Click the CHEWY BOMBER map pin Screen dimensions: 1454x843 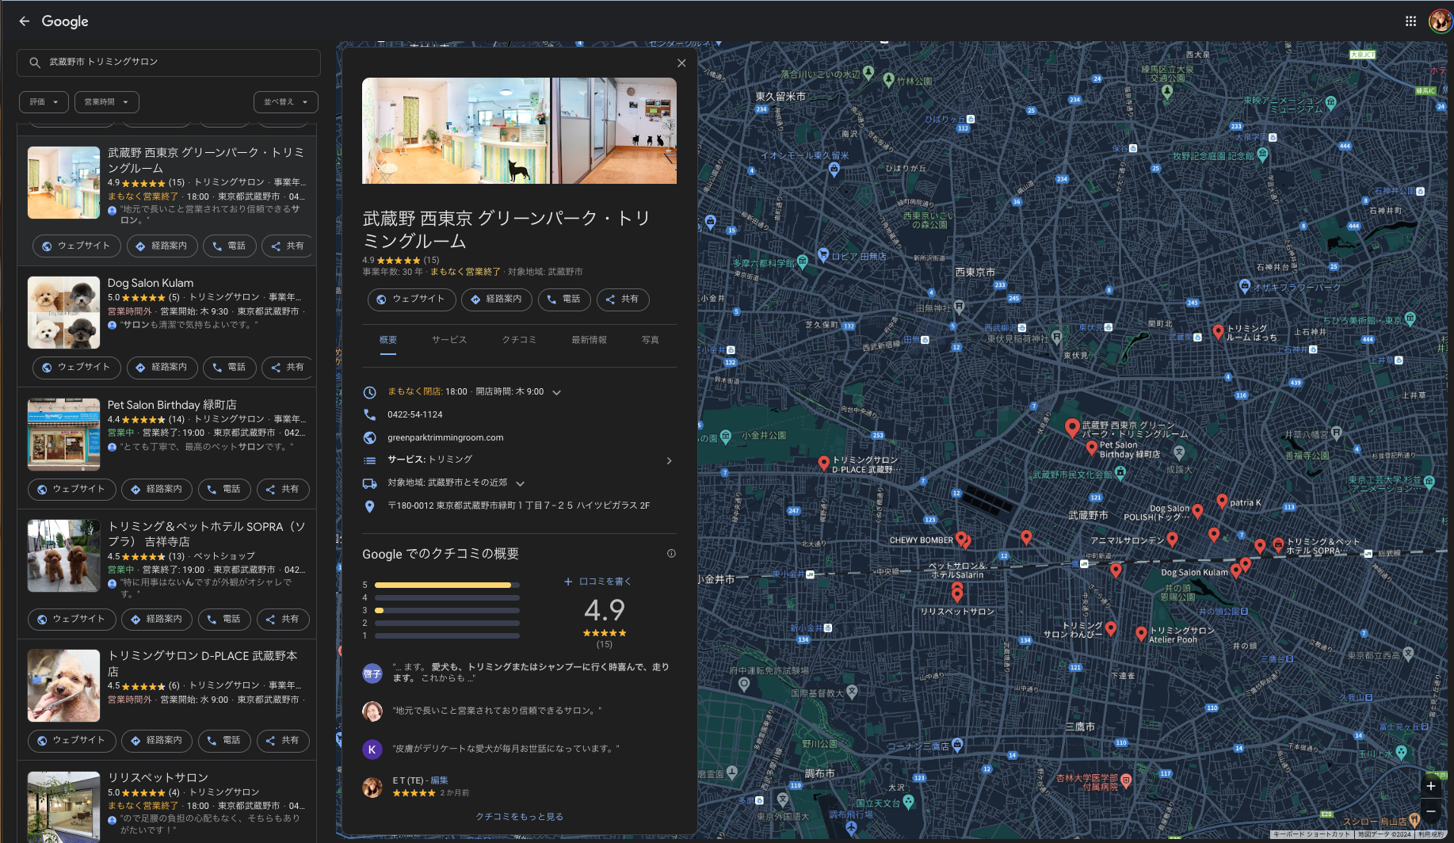point(961,539)
